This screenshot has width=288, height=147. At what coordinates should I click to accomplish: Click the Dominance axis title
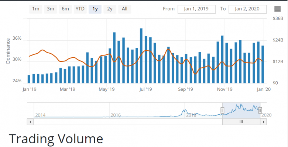click(x=8, y=51)
